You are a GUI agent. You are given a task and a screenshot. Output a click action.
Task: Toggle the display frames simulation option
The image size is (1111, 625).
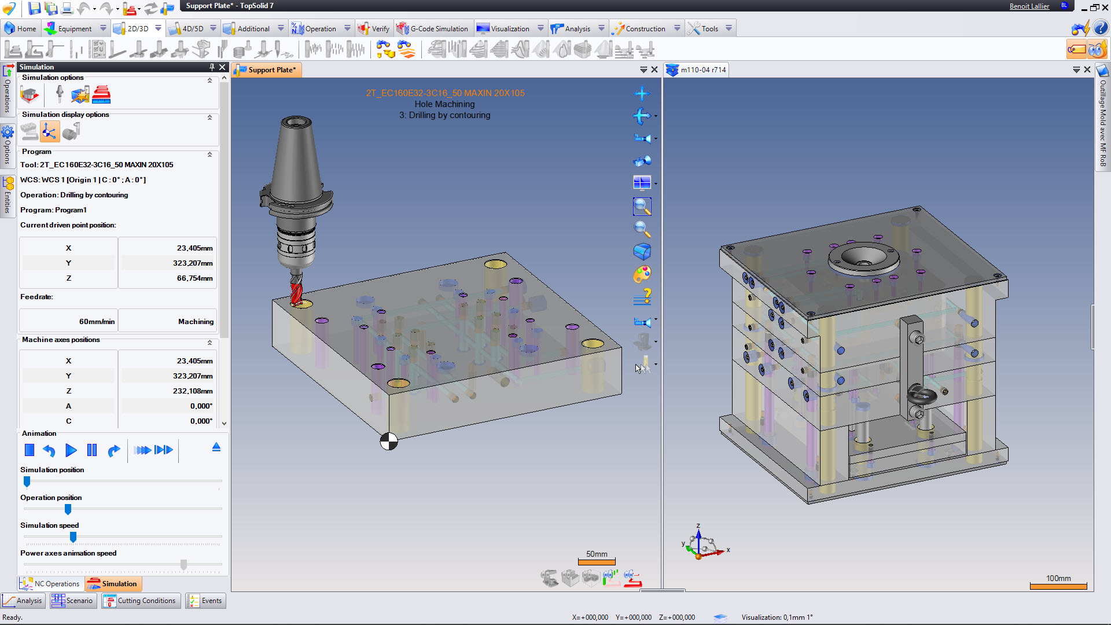pos(49,132)
